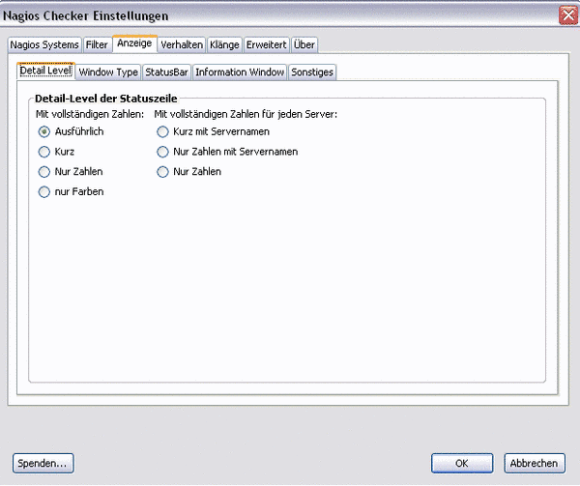
Task: Open the Nagios Systems tab
Action: click(44, 44)
